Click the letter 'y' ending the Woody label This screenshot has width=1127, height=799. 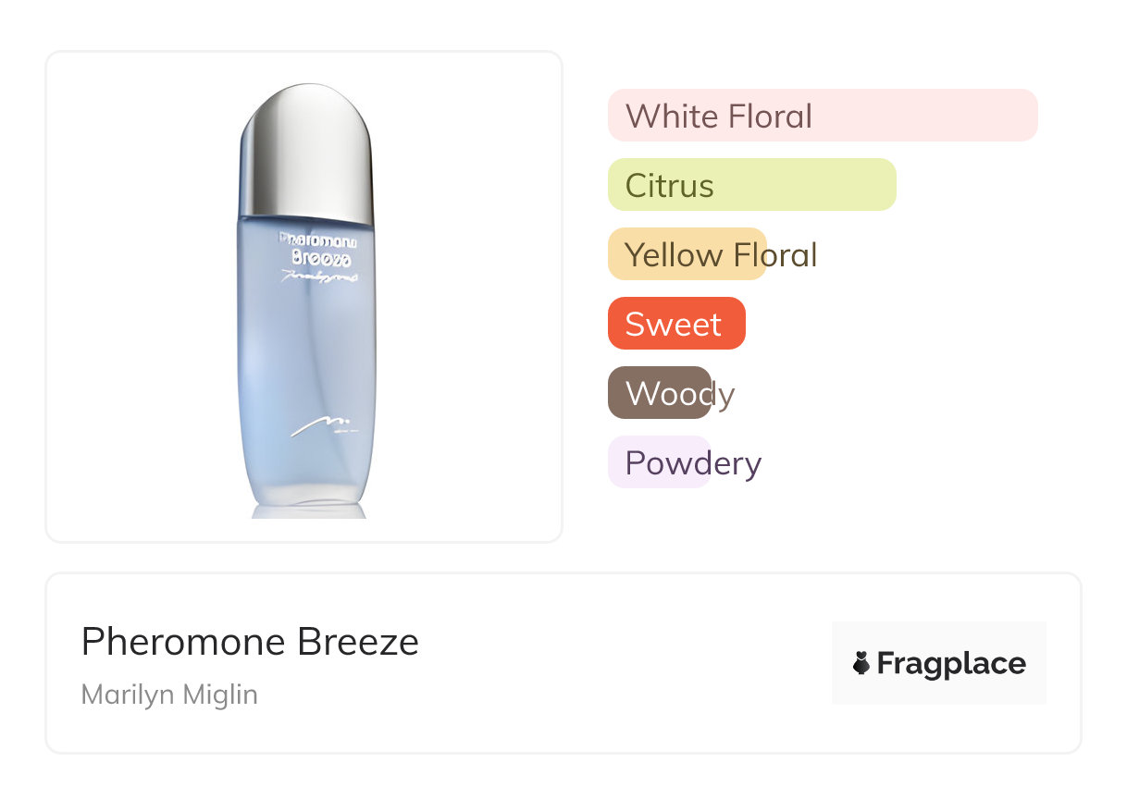pyautogui.click(x=724, y=395)
